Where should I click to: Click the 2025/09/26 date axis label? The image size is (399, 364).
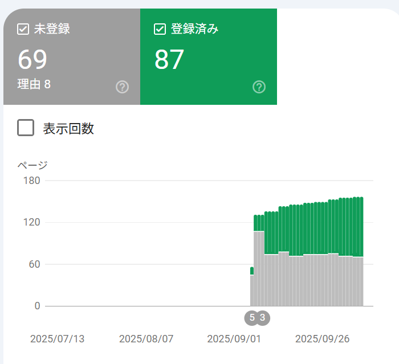pyautogui.click(x=322, y=339)
